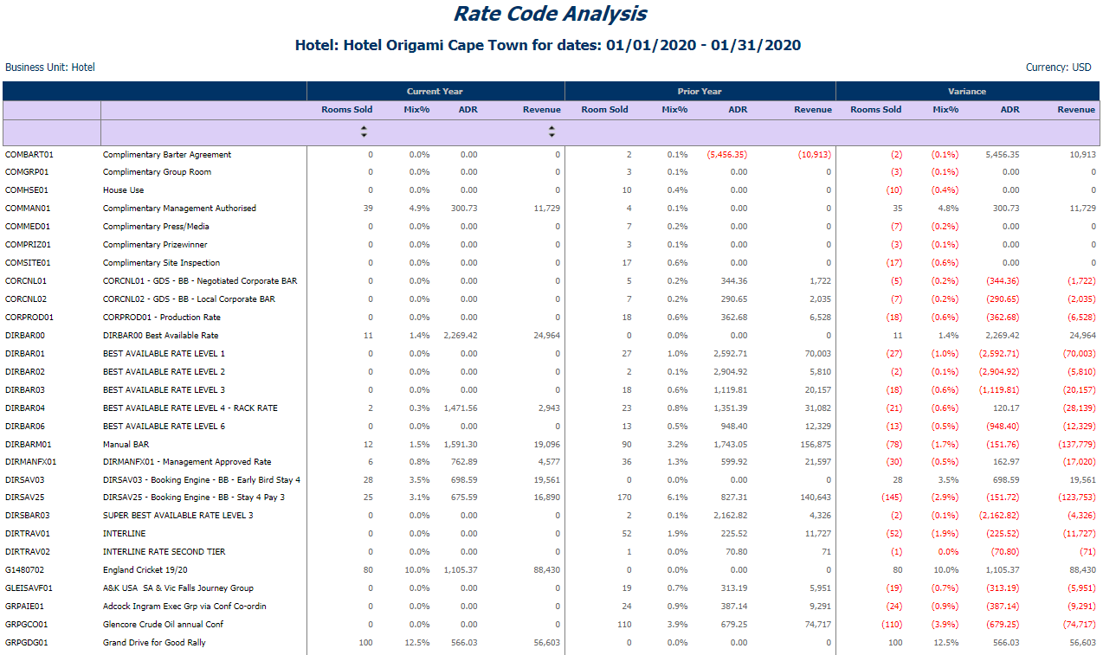Select the Rate Code Analysis title
This screenshot has height=655, width=1103.
pos(550,14)
